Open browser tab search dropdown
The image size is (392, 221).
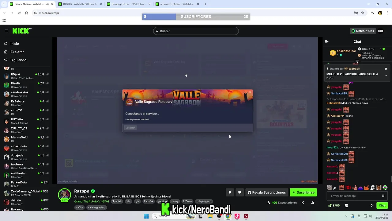tap(4, 4)
